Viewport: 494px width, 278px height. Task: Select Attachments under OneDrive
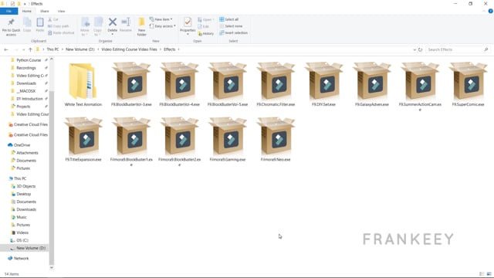27,153
